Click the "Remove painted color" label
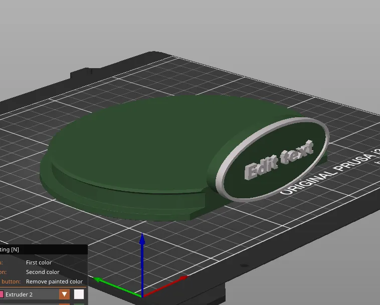380x305 pixels. pos(54,281)
